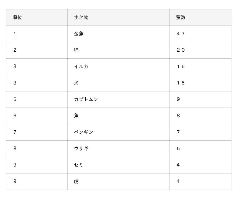Click the 犬 cell
The image size is (243, 199).
click(x=76, y=83)
